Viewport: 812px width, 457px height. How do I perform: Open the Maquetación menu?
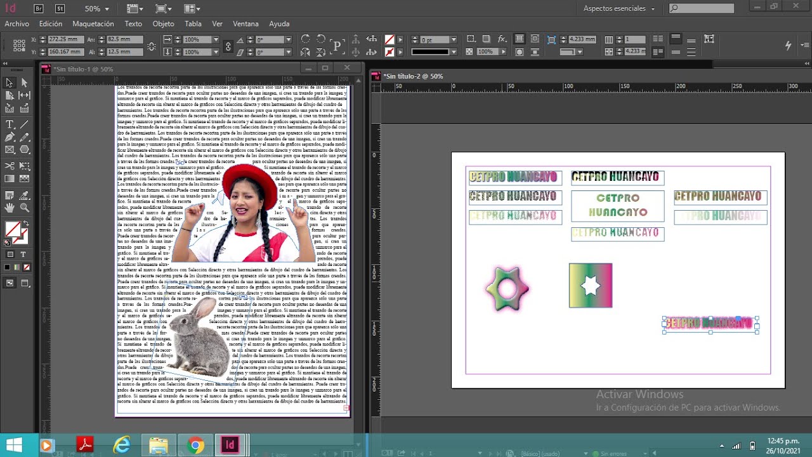point(93,23)
